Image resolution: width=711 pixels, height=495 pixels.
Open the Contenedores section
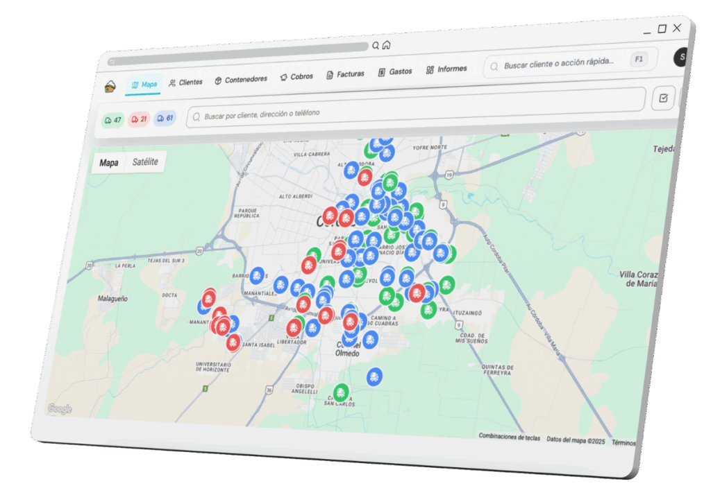(x=240, y=80)
